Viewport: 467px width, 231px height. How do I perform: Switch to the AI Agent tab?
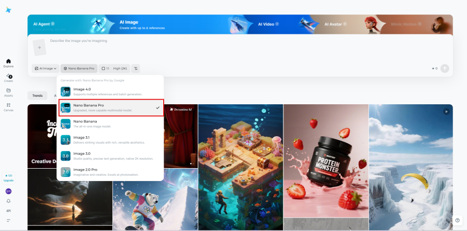click(x=44, y=24)
